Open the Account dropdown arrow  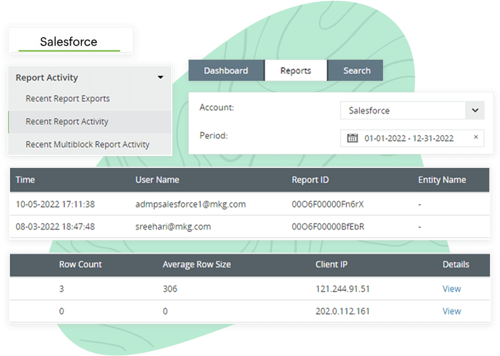pyautogui.click(x=475, y=110)
